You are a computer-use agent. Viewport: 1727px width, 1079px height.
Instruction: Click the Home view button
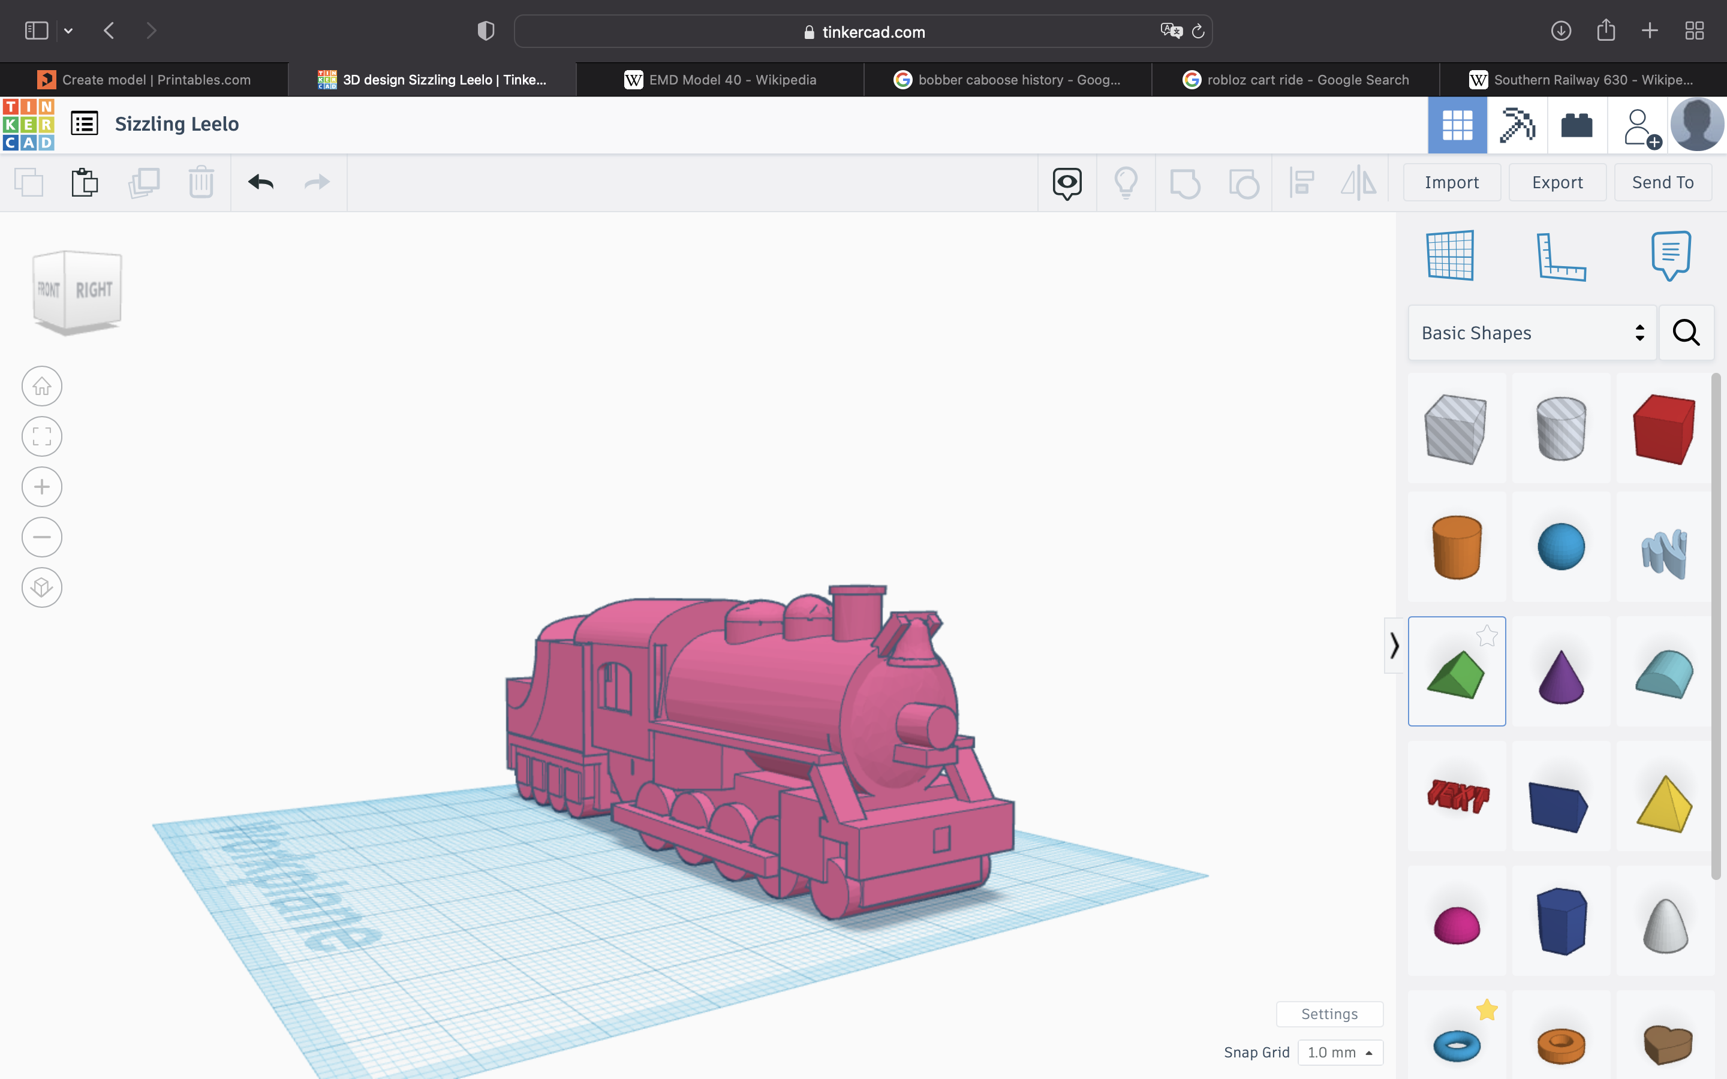pyautogui.click(x=42, y=386)
